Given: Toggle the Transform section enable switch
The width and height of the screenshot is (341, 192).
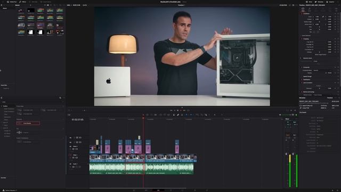Looking at the screenshot, I should (302, 13).
